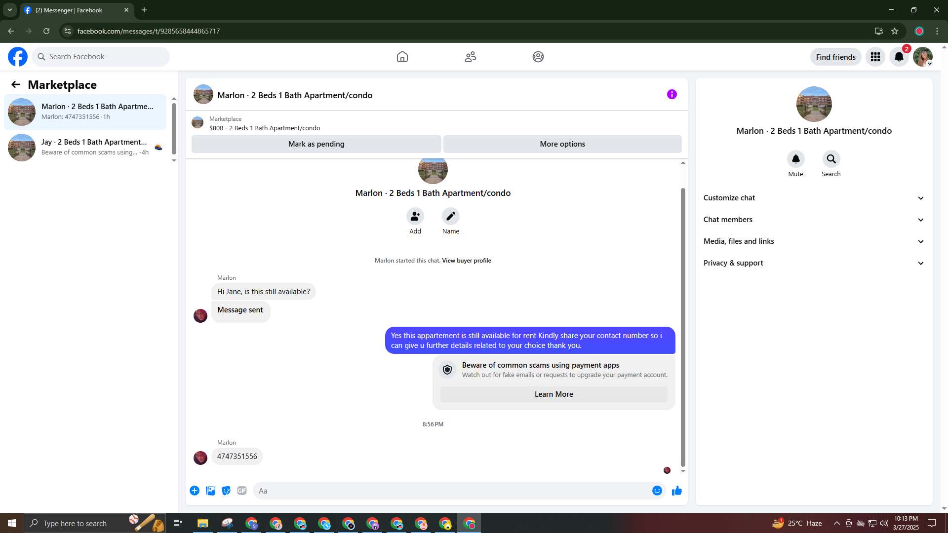Screen dimensions: 948x533
Task: Open Windows notification center icon
Action: click(x=932, y=523)
